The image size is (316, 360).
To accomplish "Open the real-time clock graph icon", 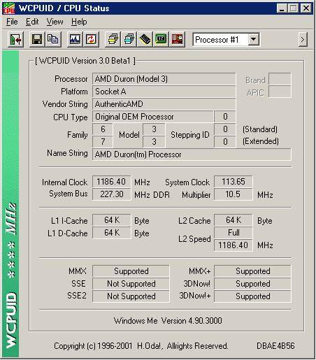I will click(x=75, y=39).
